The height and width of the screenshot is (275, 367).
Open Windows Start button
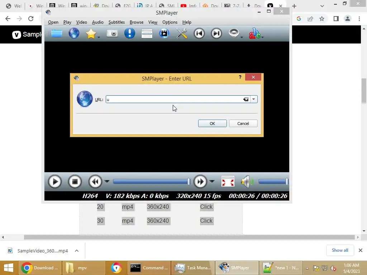pyautogui.click(x=9, y=268)
